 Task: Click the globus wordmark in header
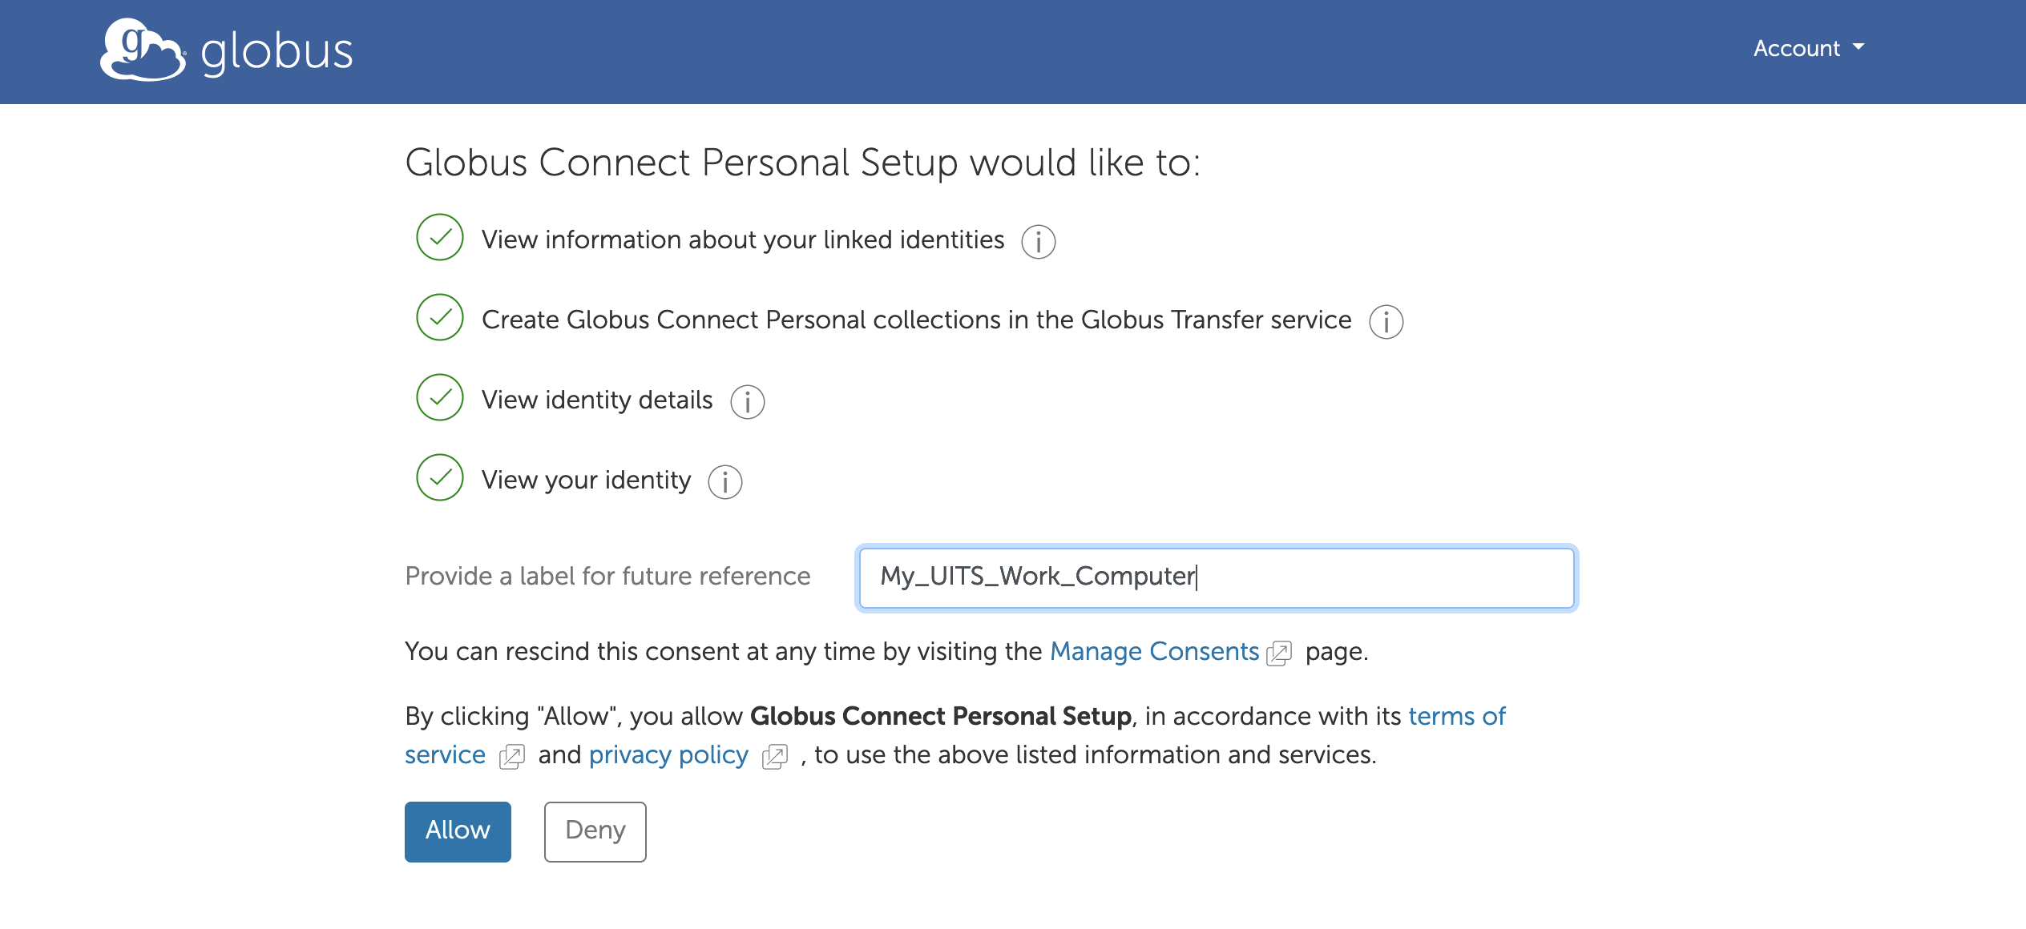276,53
